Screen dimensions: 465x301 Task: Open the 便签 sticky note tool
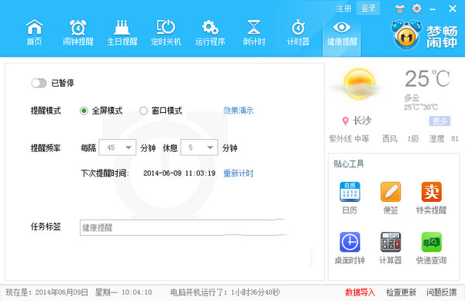coord(391,198)
